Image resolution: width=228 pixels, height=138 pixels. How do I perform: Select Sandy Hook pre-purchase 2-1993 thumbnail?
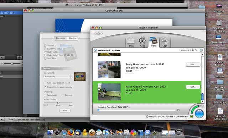pyautogui.click(x=109, y=70)
